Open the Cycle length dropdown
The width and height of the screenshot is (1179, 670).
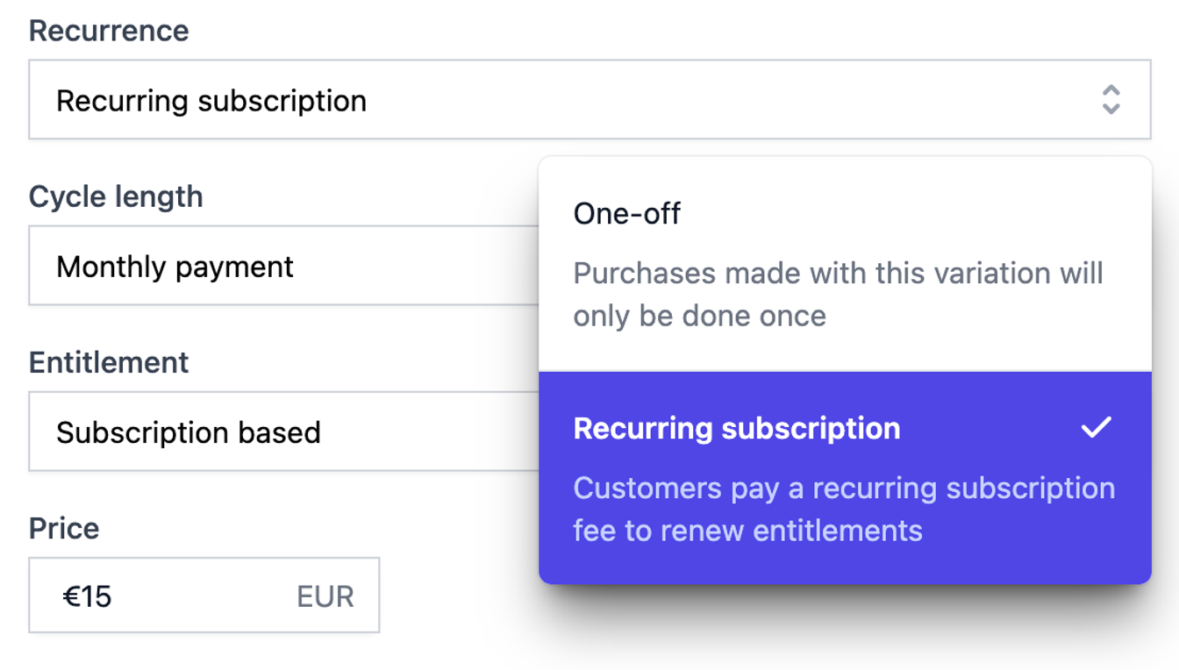click(282, 267)
